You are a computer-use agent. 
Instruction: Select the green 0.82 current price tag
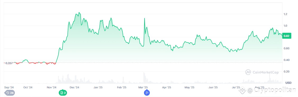coord(287,36)
